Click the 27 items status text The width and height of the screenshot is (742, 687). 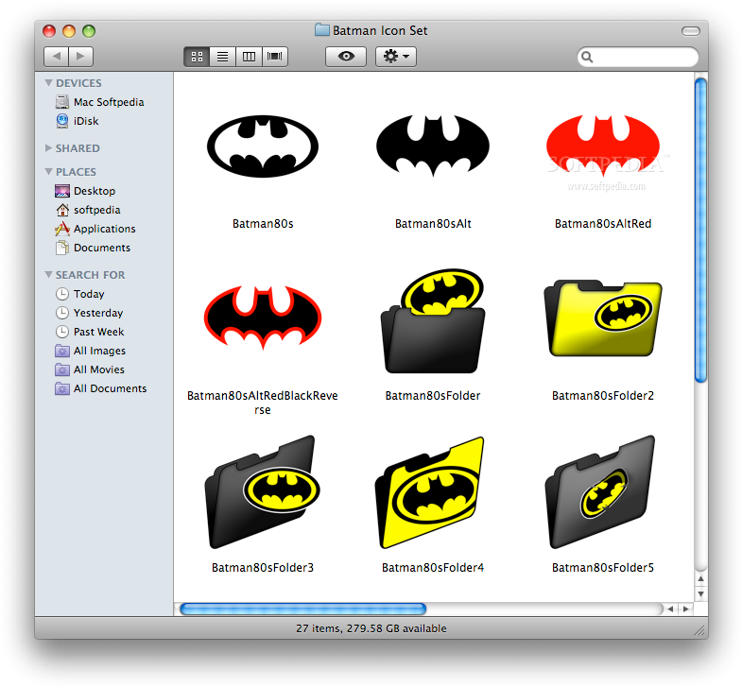tap(371, 628)
